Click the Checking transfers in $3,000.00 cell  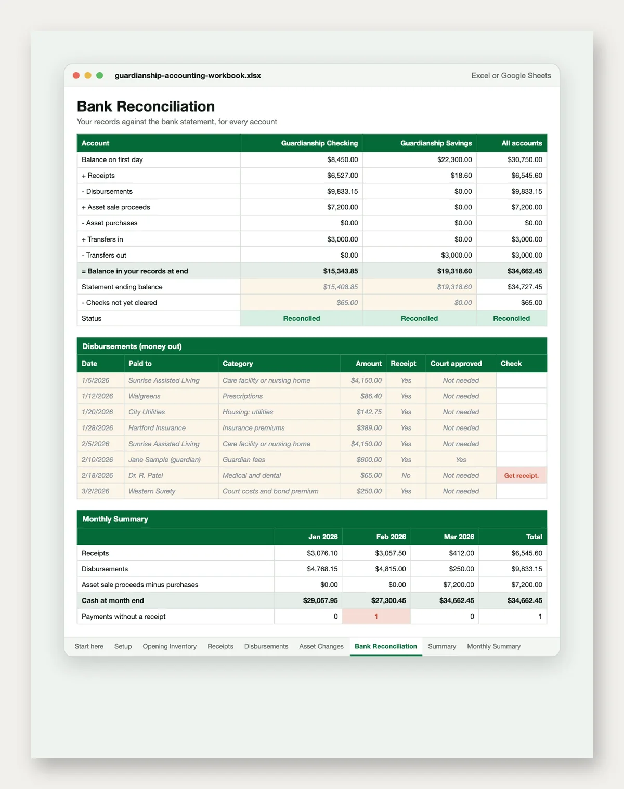(x=302, y=239)
